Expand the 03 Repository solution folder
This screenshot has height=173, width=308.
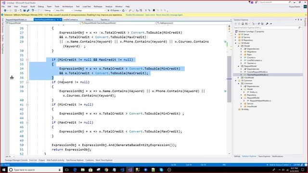pos(235,40)
